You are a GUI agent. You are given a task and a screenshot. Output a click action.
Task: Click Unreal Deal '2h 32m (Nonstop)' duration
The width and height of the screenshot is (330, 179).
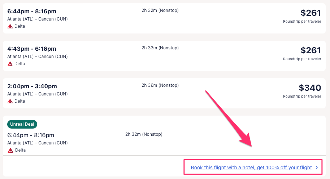[144, 134]
